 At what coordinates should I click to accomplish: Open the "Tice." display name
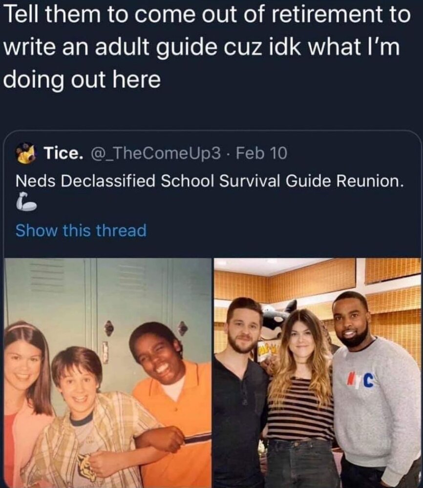pyautogui.click(x=63, y=153)
